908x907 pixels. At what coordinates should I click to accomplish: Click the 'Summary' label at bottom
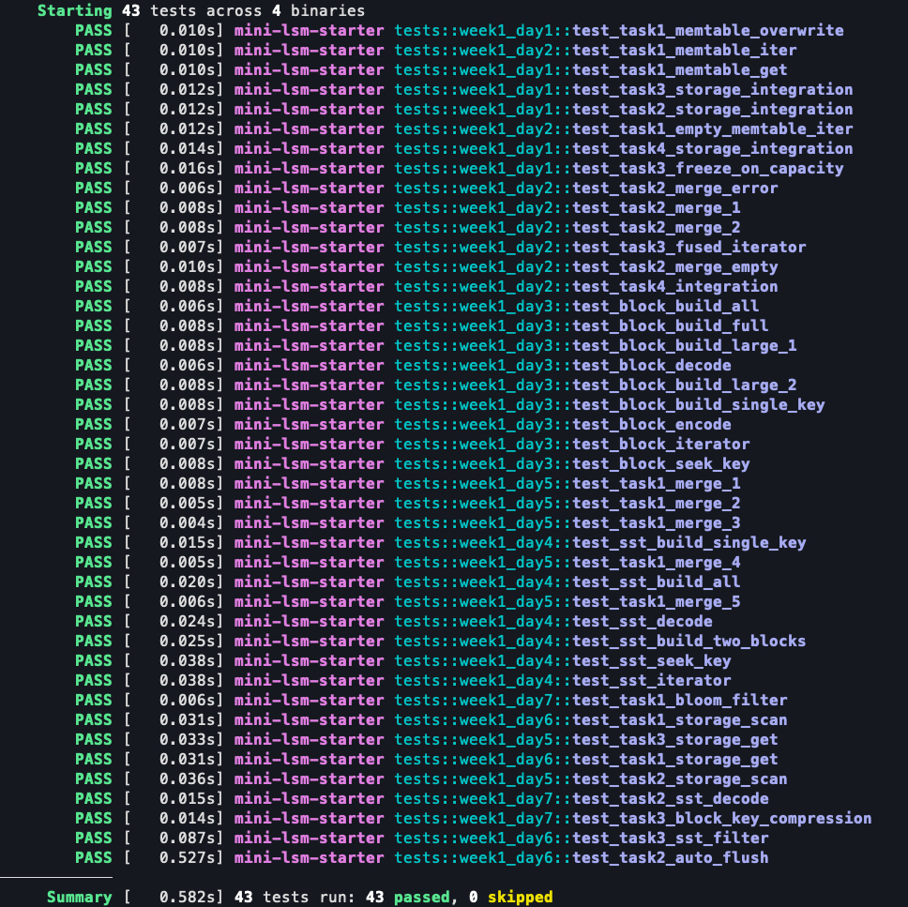[x=79, y=898]
